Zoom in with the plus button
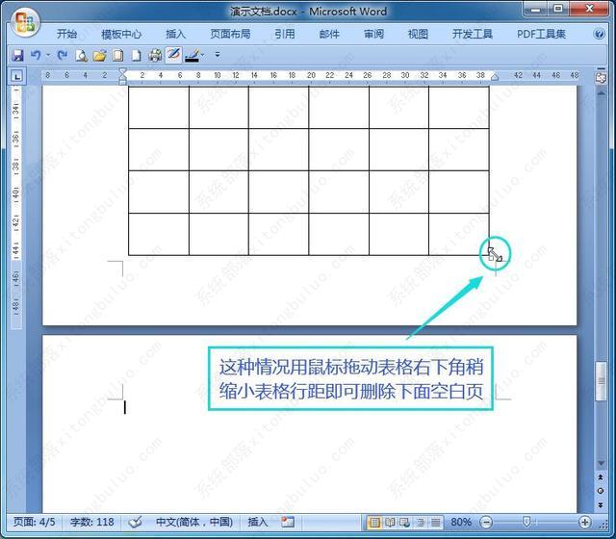 [585, 522]
